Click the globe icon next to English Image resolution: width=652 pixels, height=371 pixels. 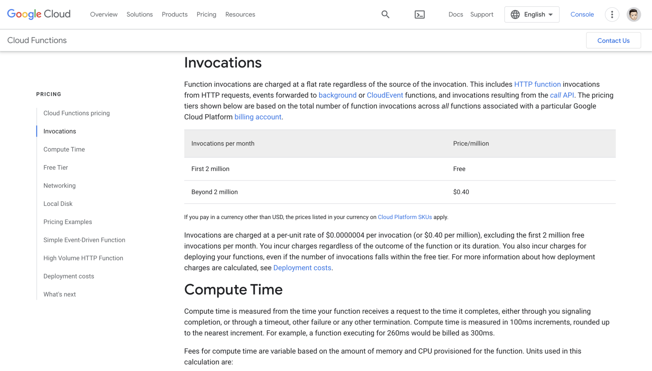point(515,14)
